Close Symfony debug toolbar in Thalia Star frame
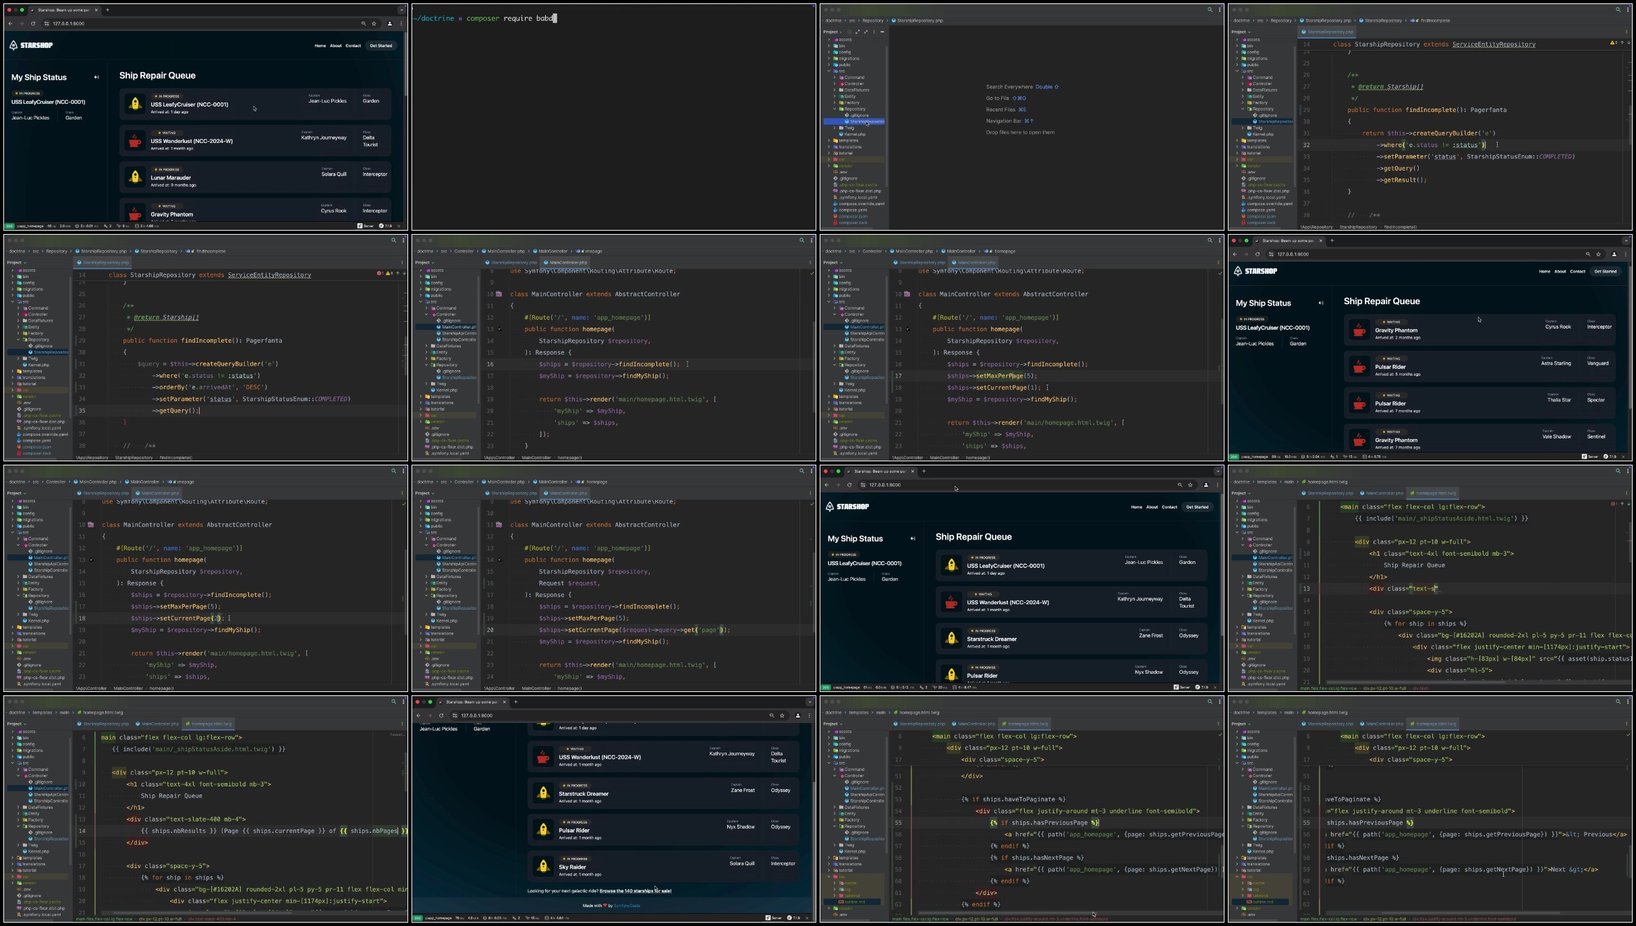The image size is (1636, 926). coord(1624,457)
